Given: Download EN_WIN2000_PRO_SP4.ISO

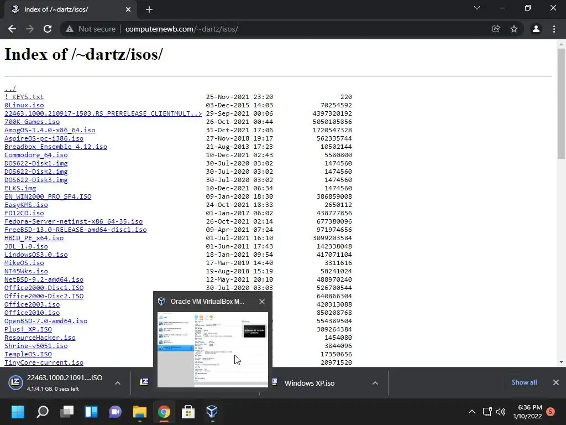Looking at the screenshot, I should point(48,196).
